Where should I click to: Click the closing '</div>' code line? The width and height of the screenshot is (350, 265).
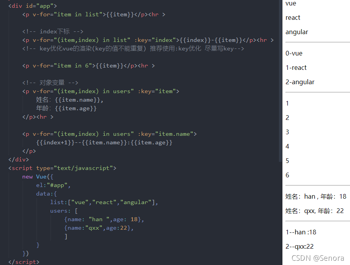click(19, 159)
